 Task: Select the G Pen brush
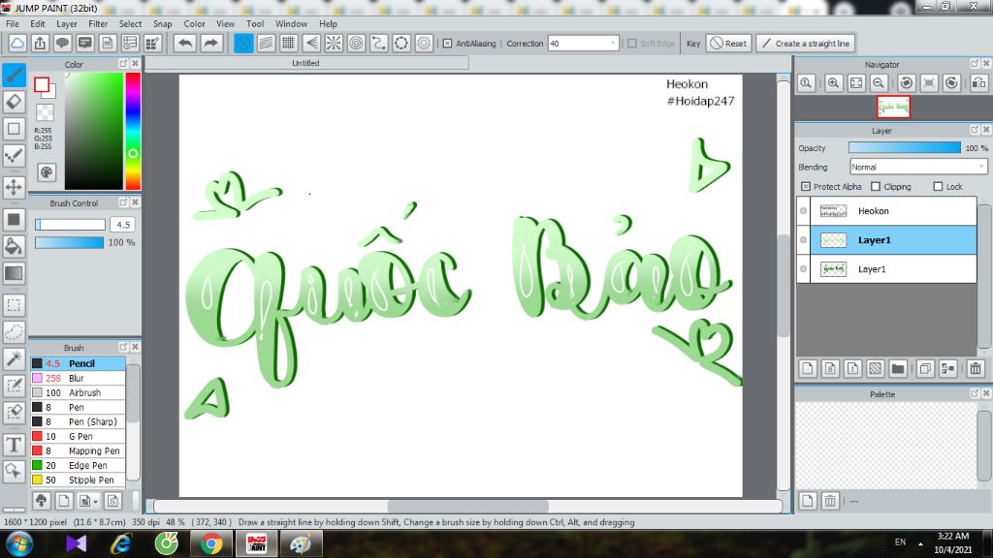click(x=78, y=437)
